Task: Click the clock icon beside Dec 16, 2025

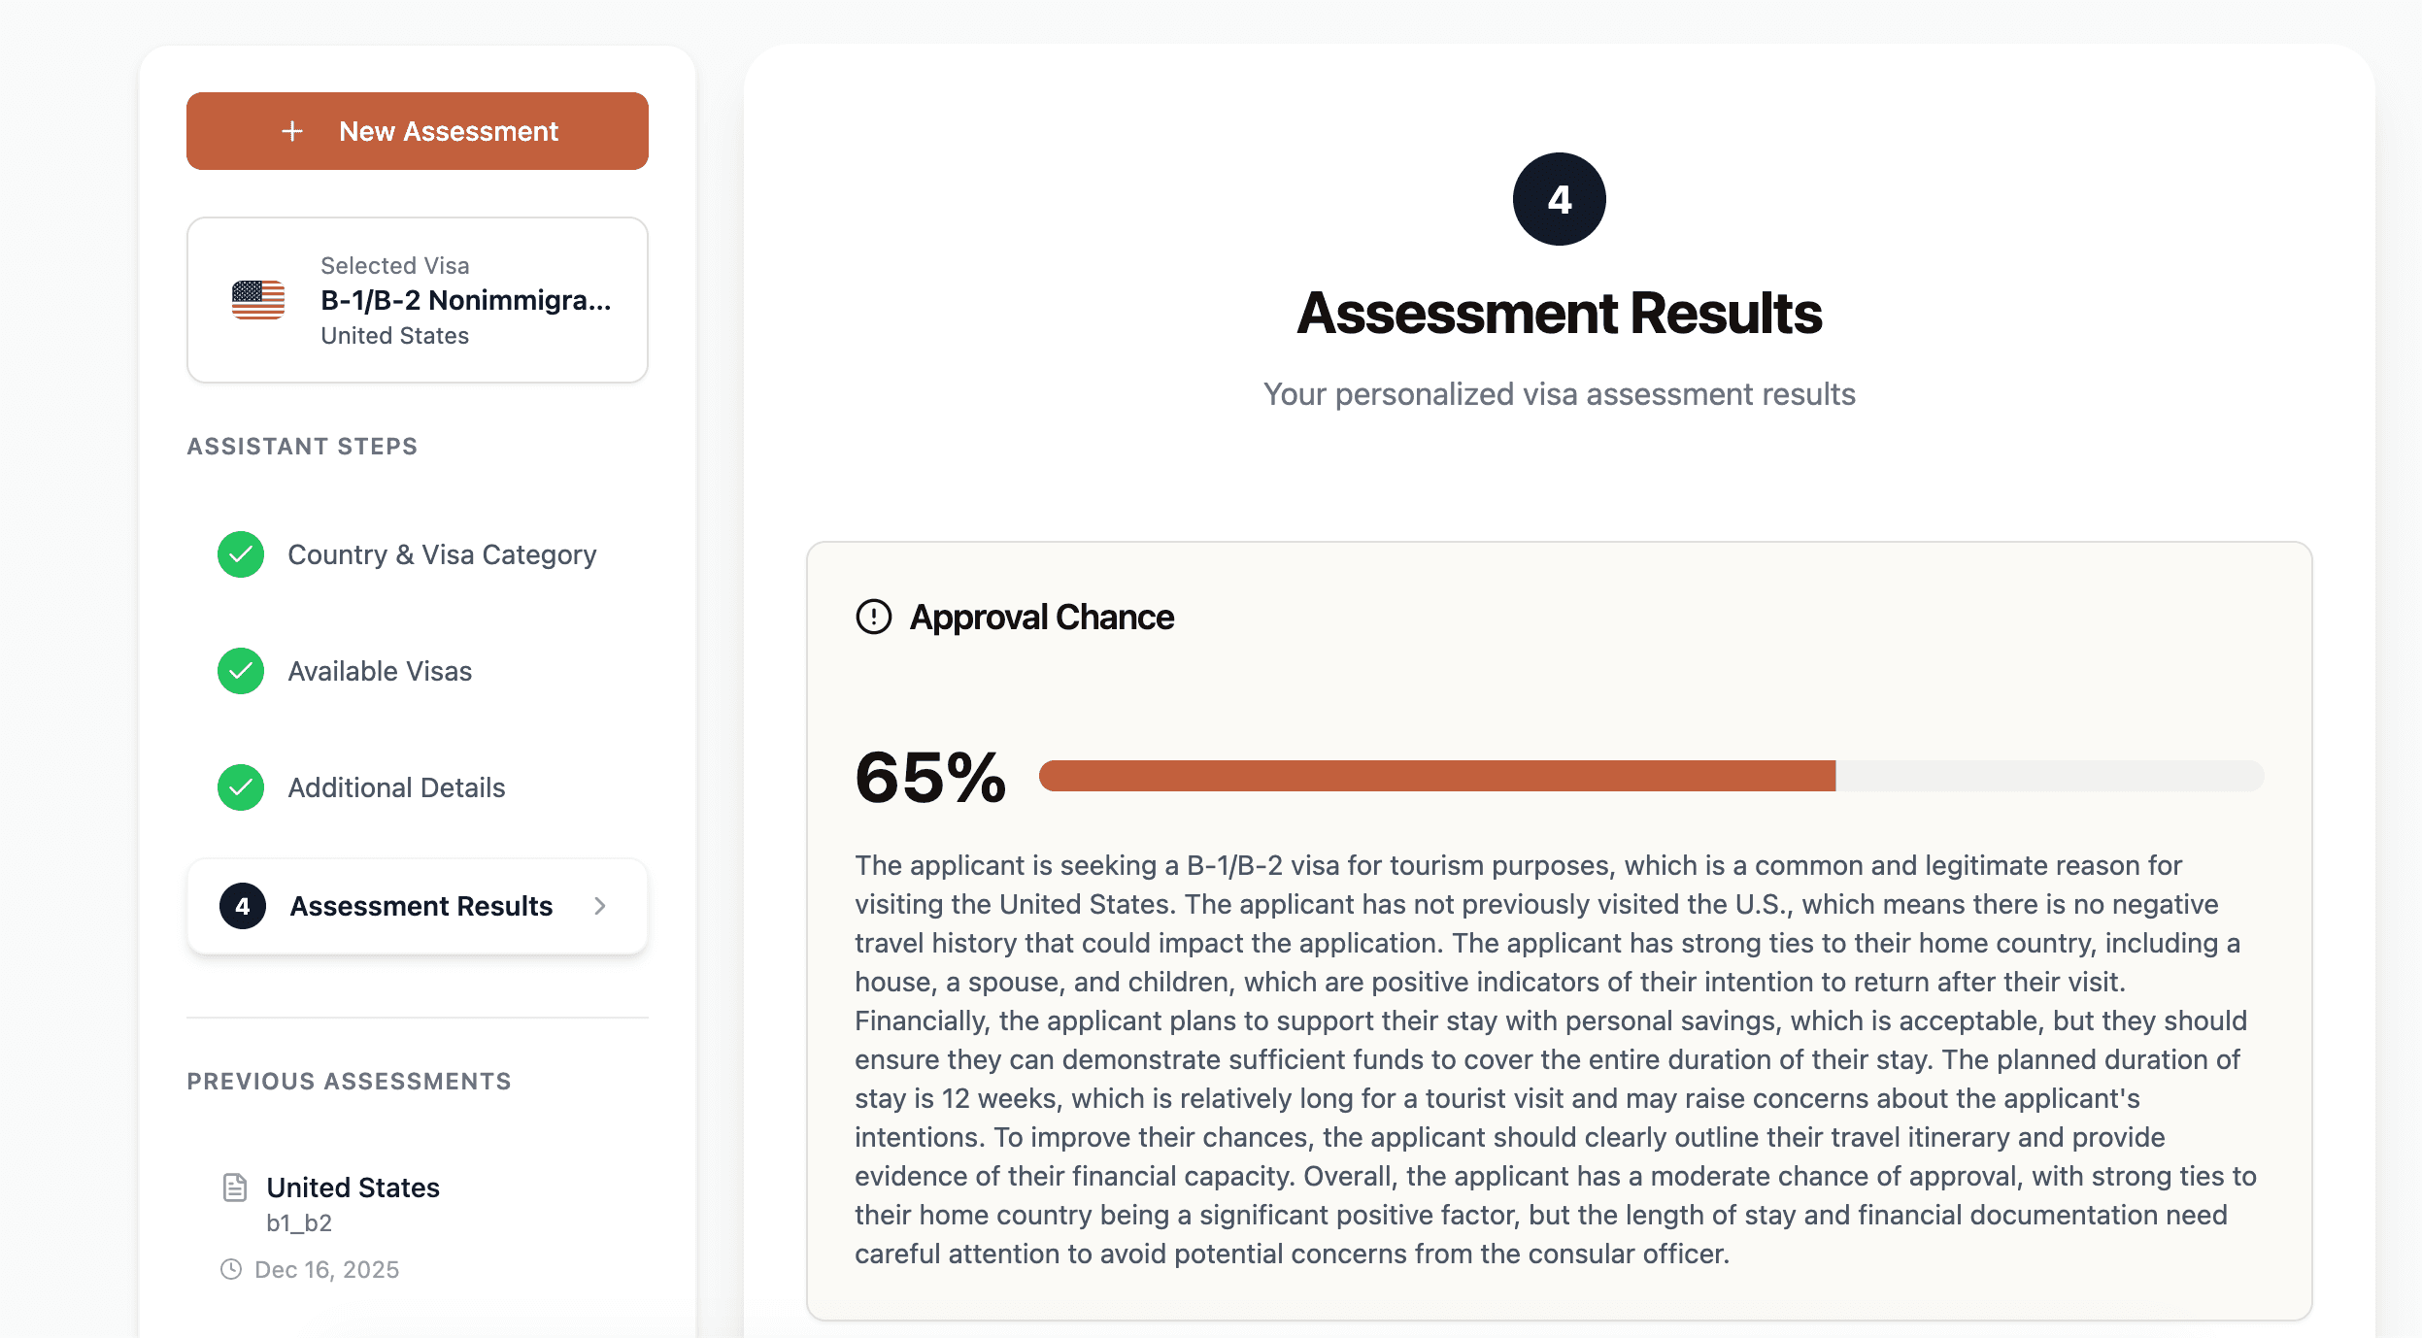Action: point(231,1268)
